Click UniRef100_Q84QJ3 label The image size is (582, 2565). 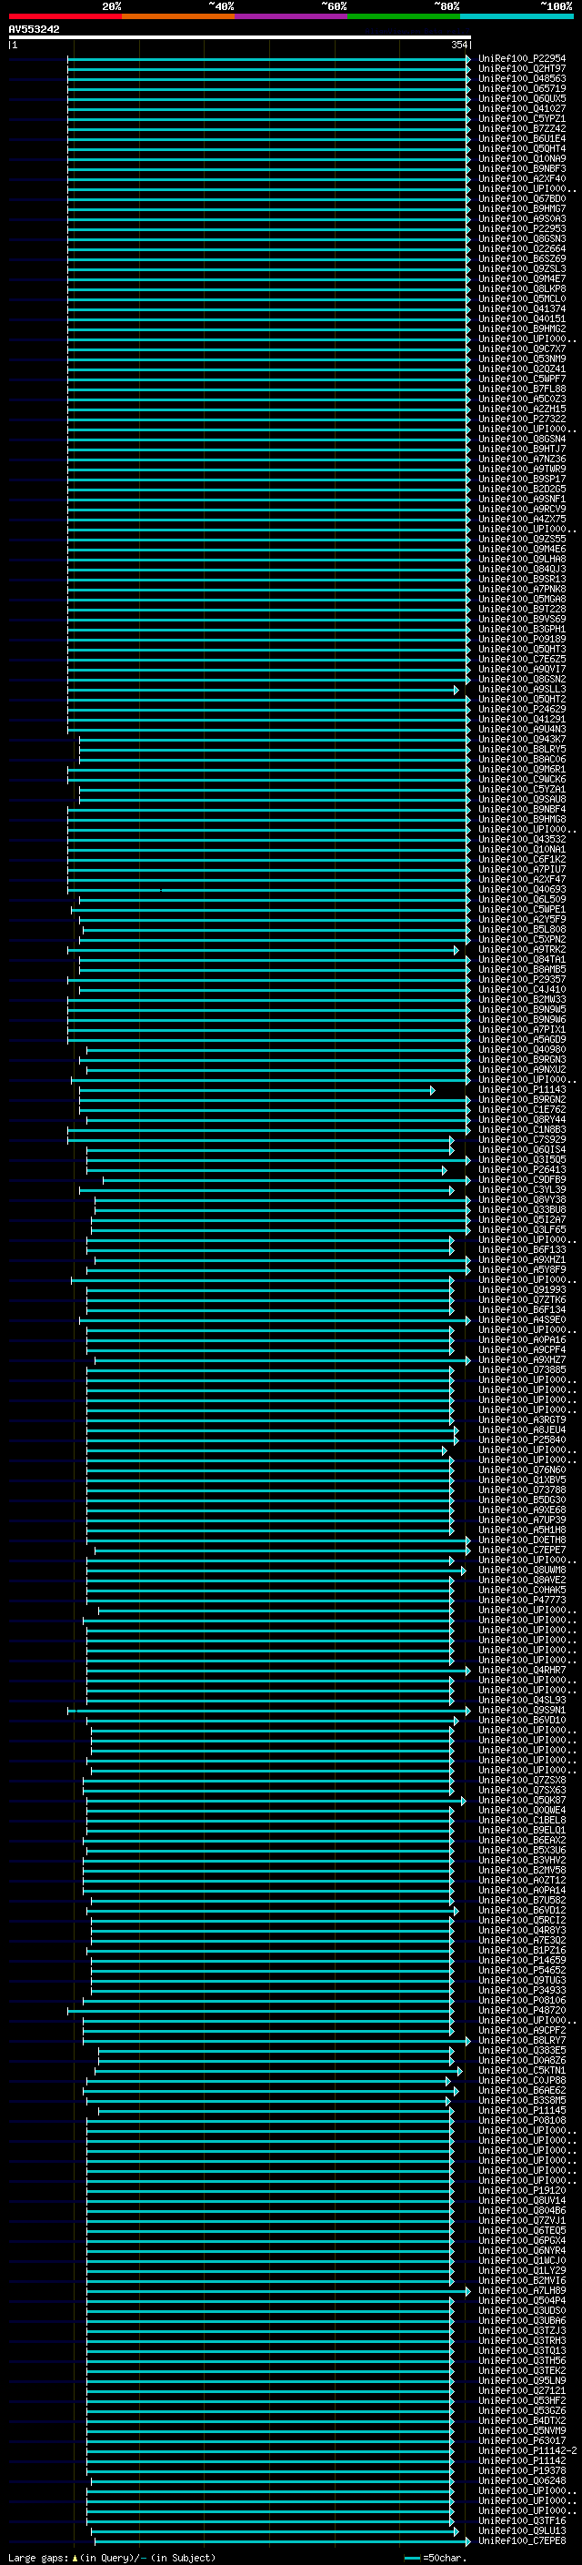pyautogui.click(x=521, y=570)
